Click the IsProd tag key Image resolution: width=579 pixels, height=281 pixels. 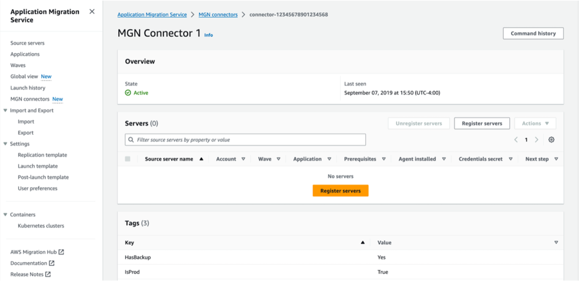[x=132, y=272]
